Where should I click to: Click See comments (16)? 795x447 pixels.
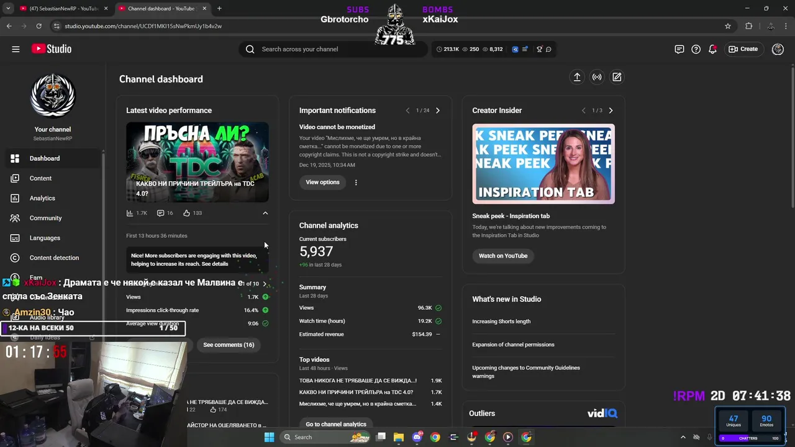tap(229, 345)
